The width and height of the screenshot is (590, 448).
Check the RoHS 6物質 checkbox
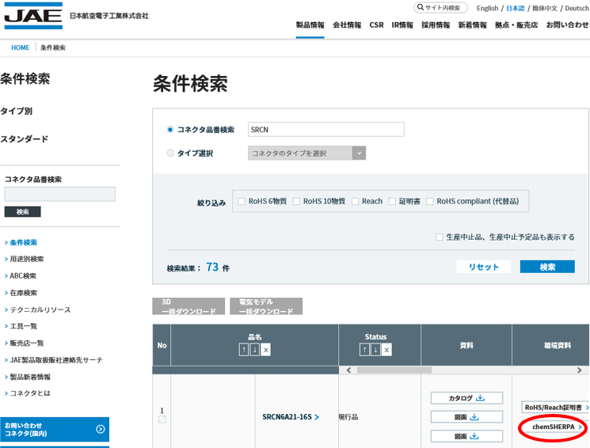click(242, 201)
